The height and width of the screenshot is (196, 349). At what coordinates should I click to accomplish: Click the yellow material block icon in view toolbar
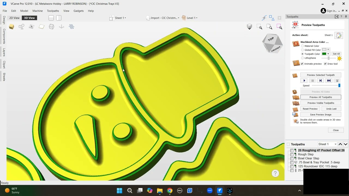click(11, 26)
